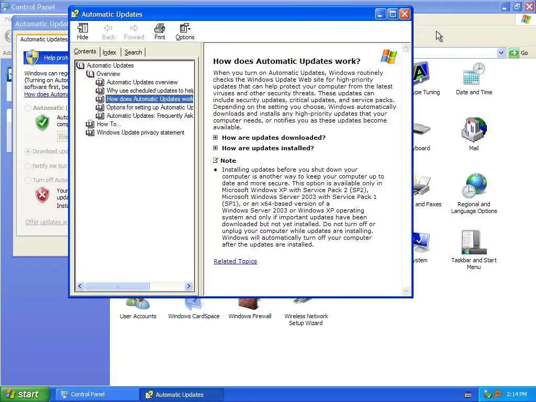Open Taskbar and Start Menu icon
The width and height of the screenshot is (536, 402).
click(474, 250)
